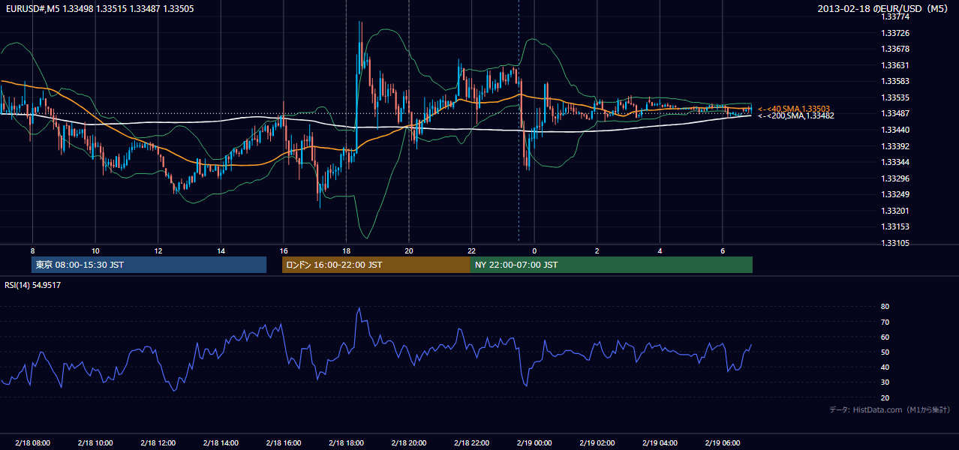Image resolution: width=959 pixels, height=450 pixels.
Task: Click the 40 SMA 1.33503 orange label
Action: tap(793, 109)
